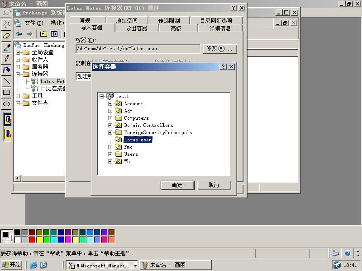Toggle the console tree show/hide icon
The width and height of the screenshot is (362, 271).
[54, 34]
